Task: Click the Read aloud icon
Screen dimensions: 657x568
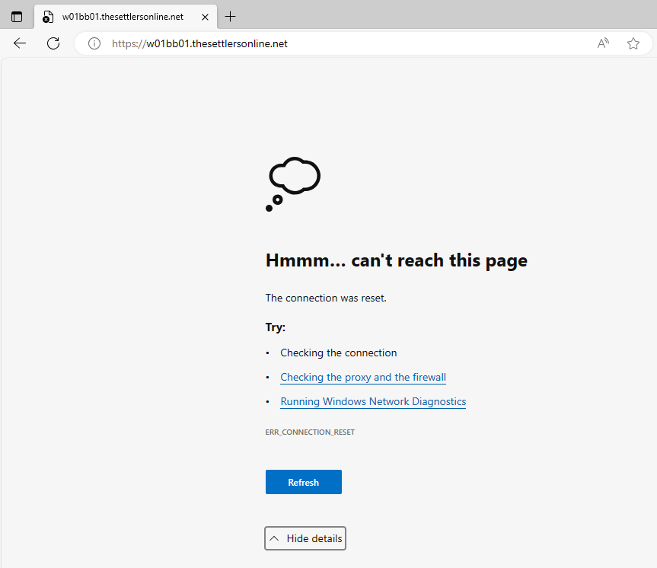Action: click(603, 43)
